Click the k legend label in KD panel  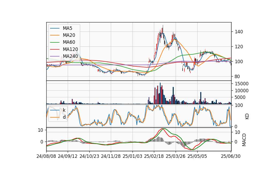point(64,110)
